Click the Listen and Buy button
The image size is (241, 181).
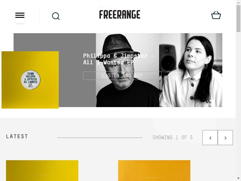122,76
